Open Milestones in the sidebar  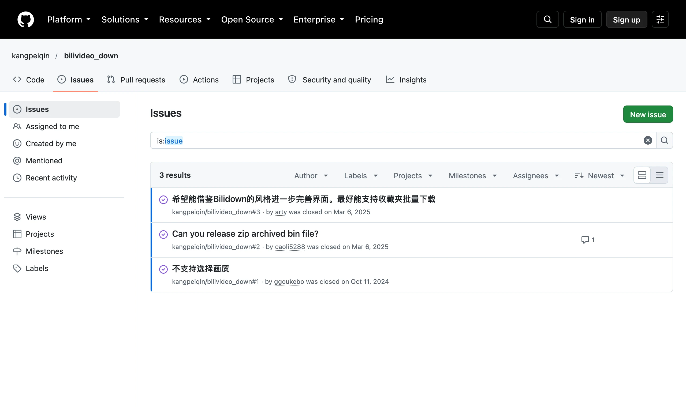click(64, 251)
